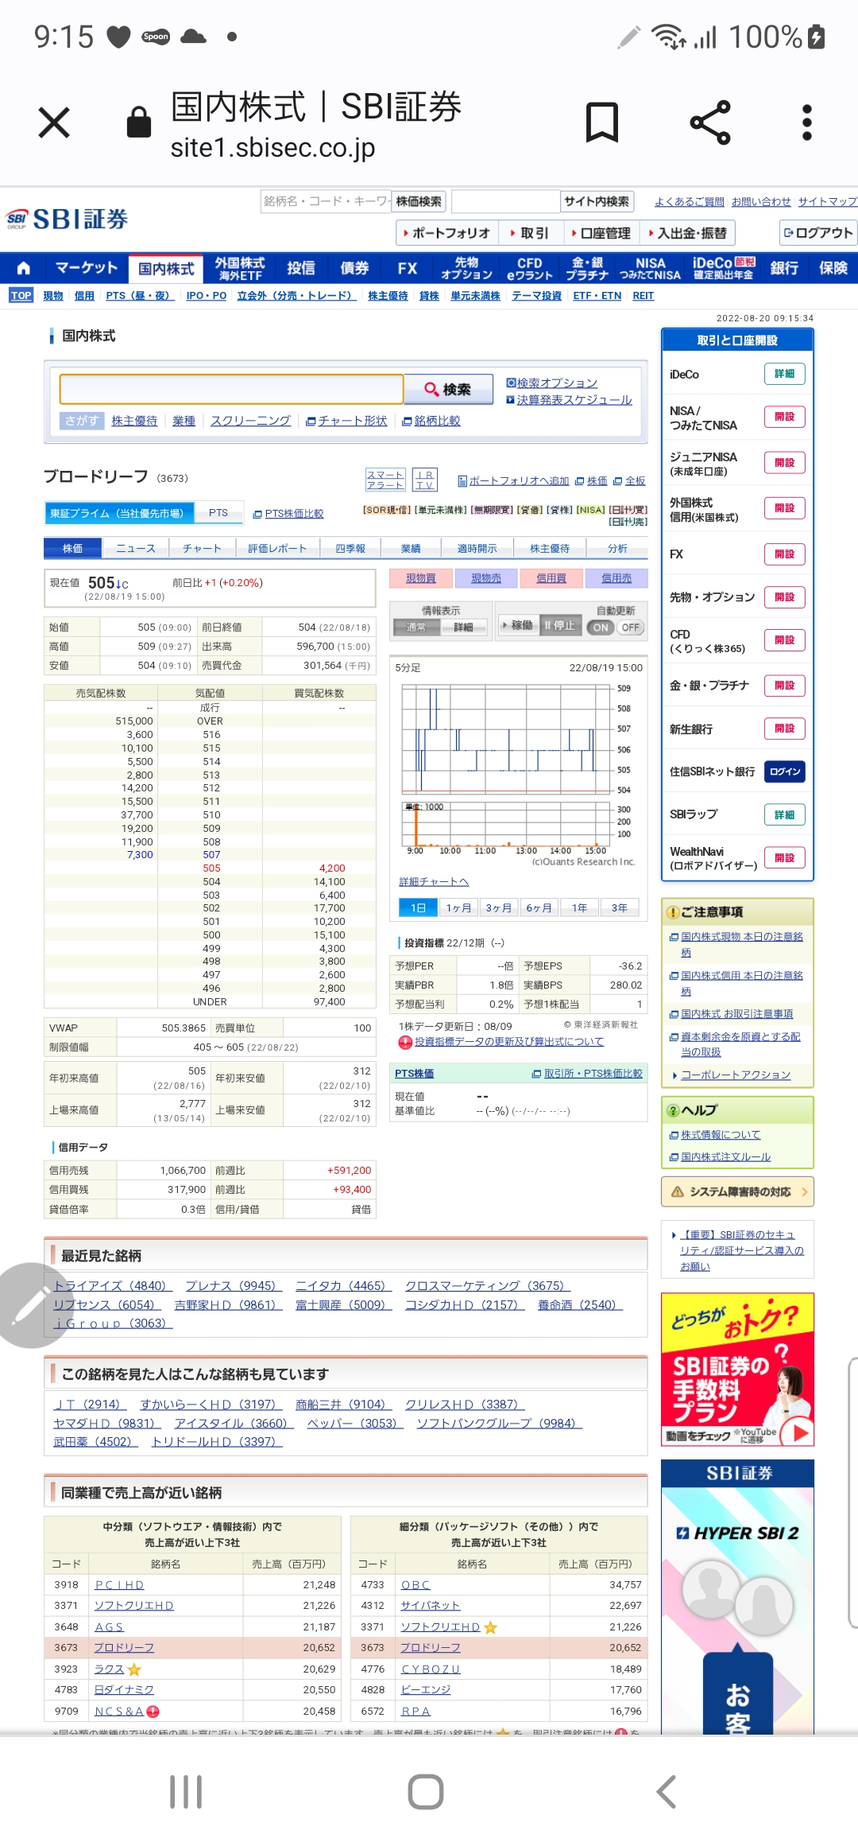This screenshot has height=1842, width=858.
Task: Switch info display to 通常
Action: coord(416,628)
